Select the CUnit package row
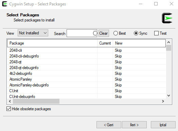The image size is (178, 131). 86,91
